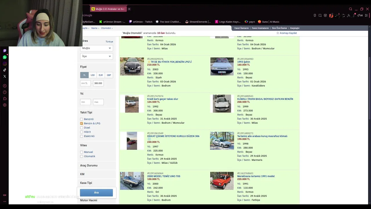Open the Otomobil breadcrumb link
The height and width of the screenshot is (209, 371).
(x=106, y=28)
